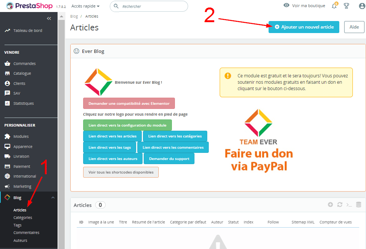Click the notifications bell icon
The height and width of the screenshot is (249, 366).
click(x=334, y=6)
